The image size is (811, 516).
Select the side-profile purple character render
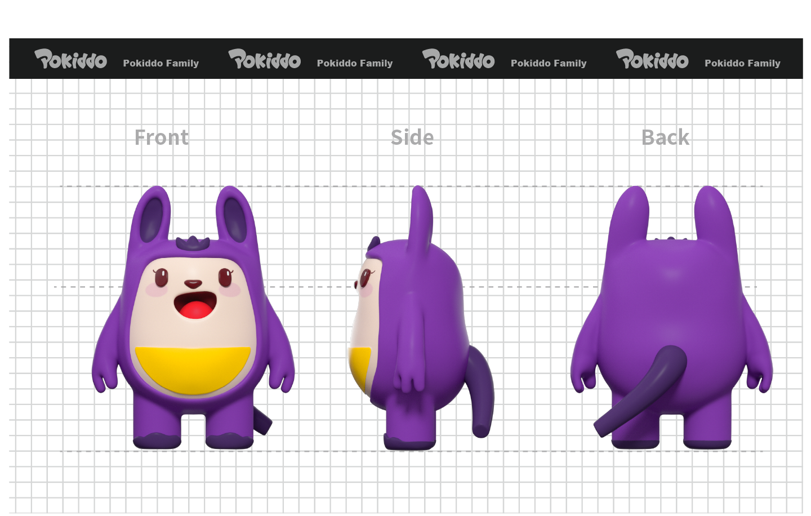(x=421, y=317)
